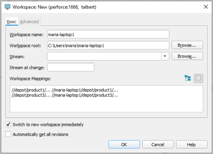Click the Stream at change field
Viewport: 213px width, 154px height.
click(x=71, y=67)
